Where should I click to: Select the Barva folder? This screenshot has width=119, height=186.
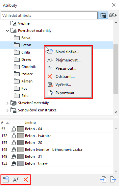pyautogui.click(x=22, y=38)
